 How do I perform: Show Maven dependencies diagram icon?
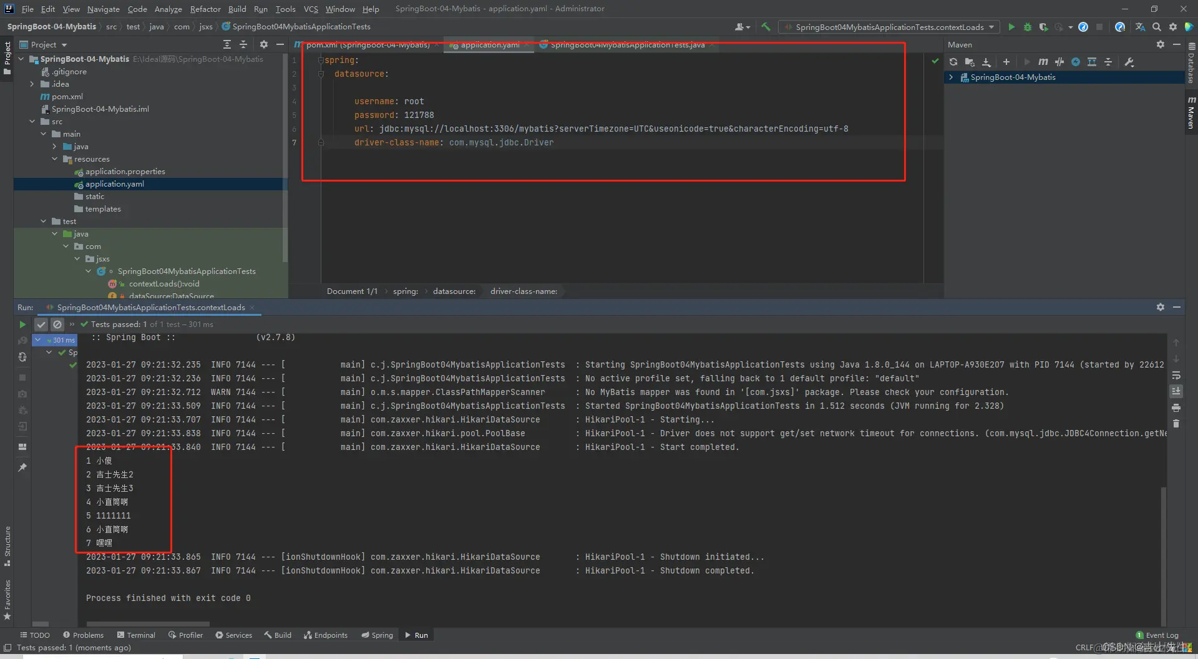1092,62
